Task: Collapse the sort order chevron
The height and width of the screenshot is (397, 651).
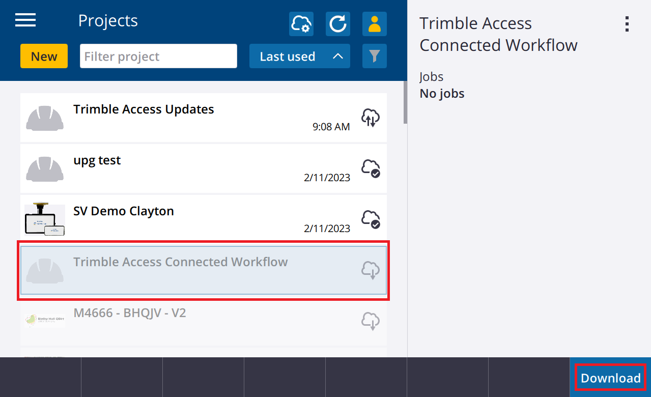Action: tap(338, 56)
